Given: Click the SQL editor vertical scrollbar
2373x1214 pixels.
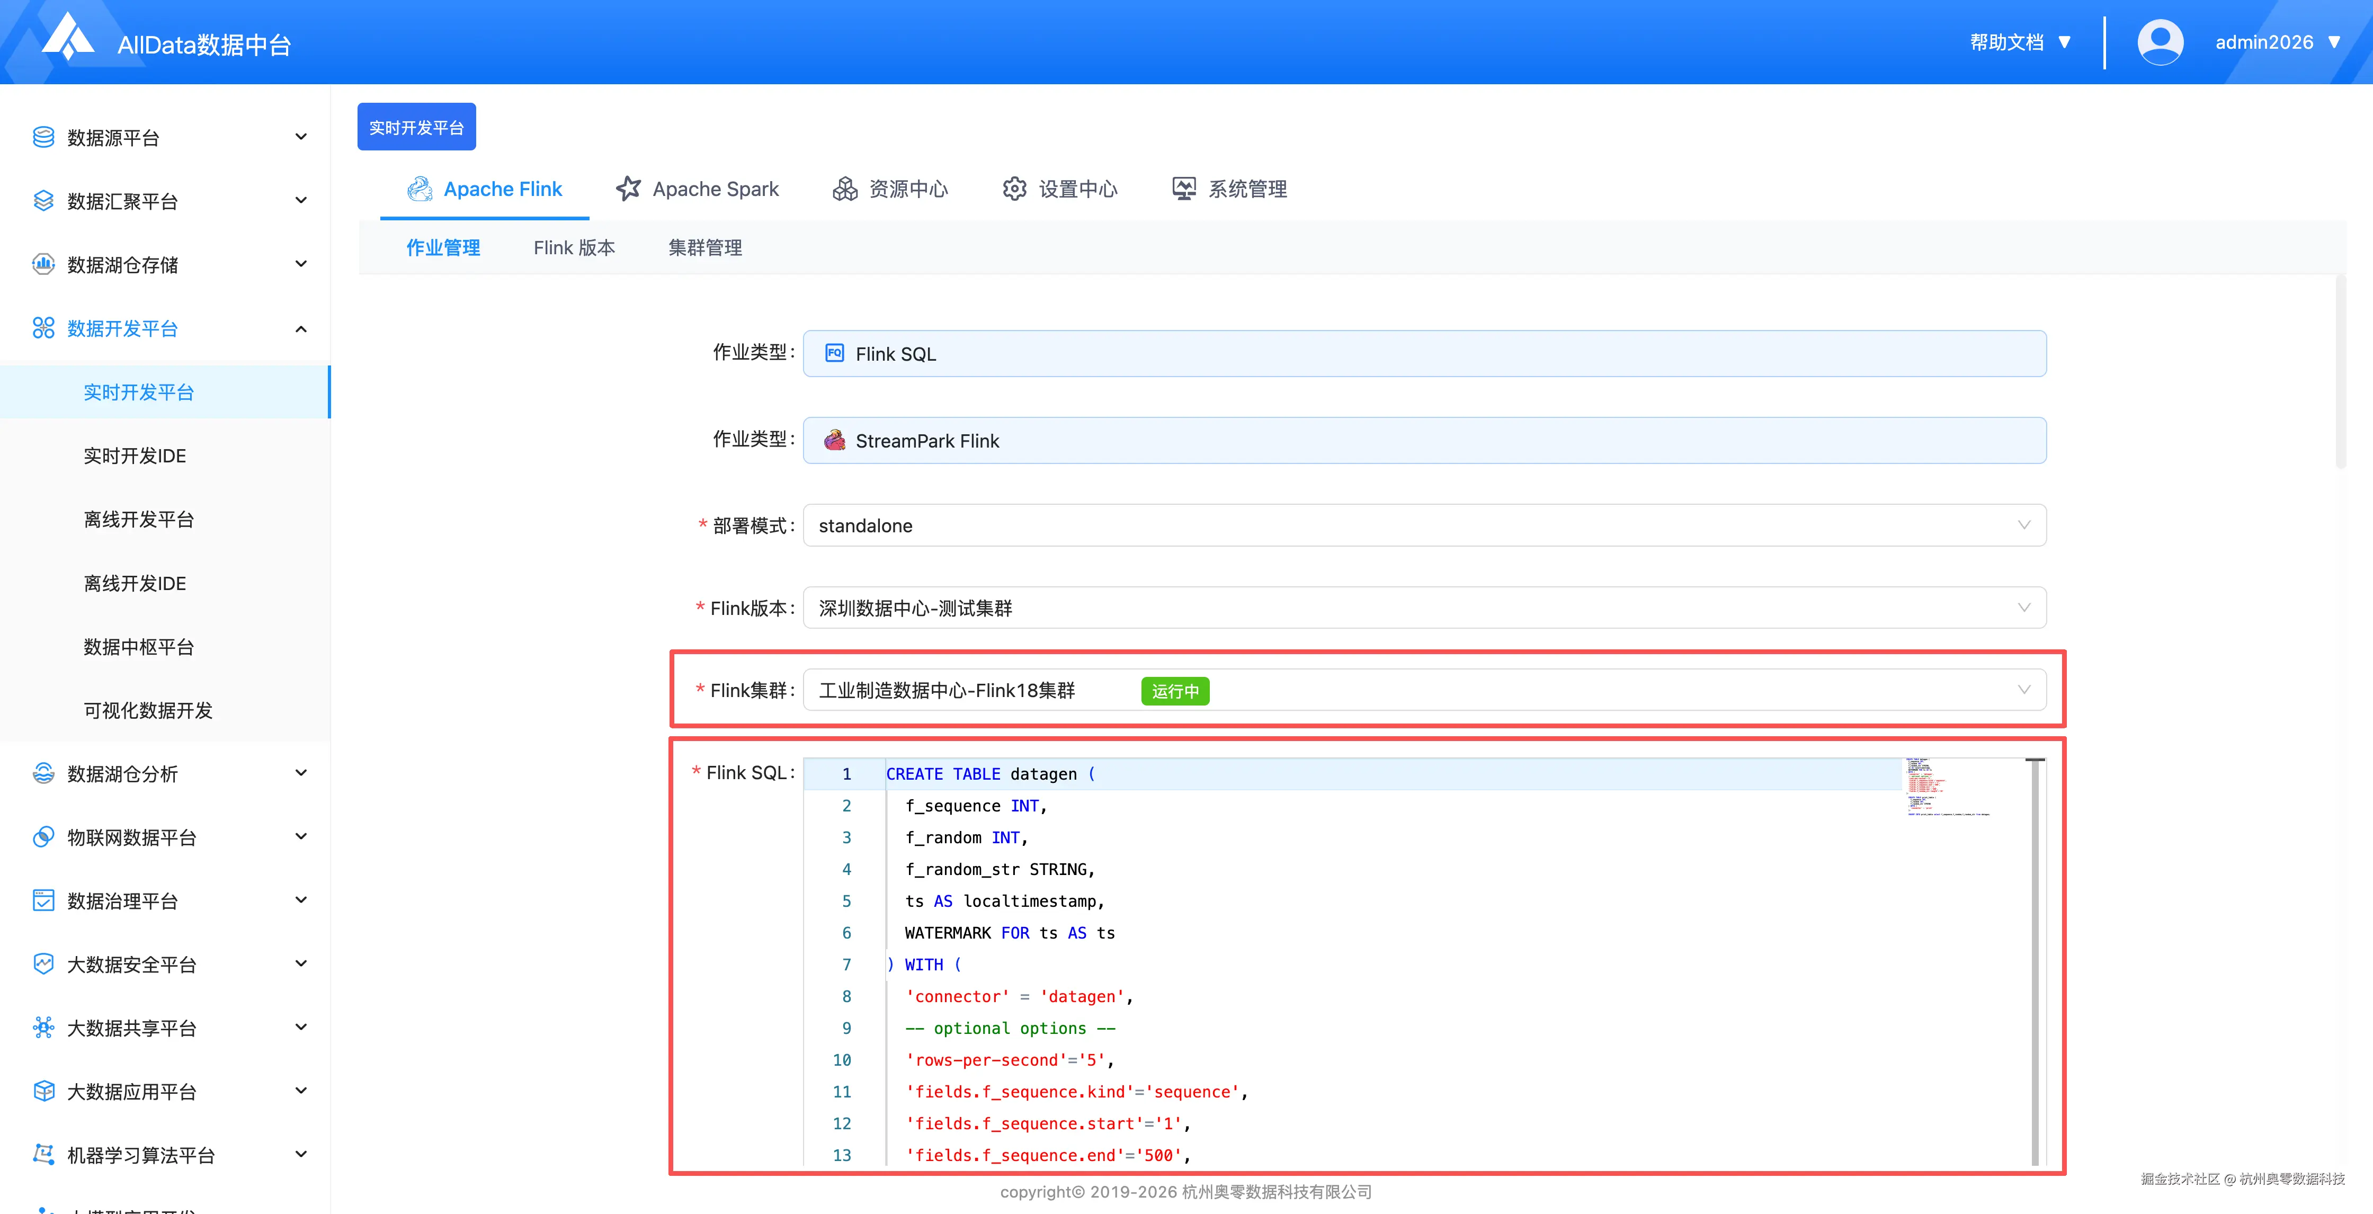Looking at the screenshot, I should point(2035,962).
